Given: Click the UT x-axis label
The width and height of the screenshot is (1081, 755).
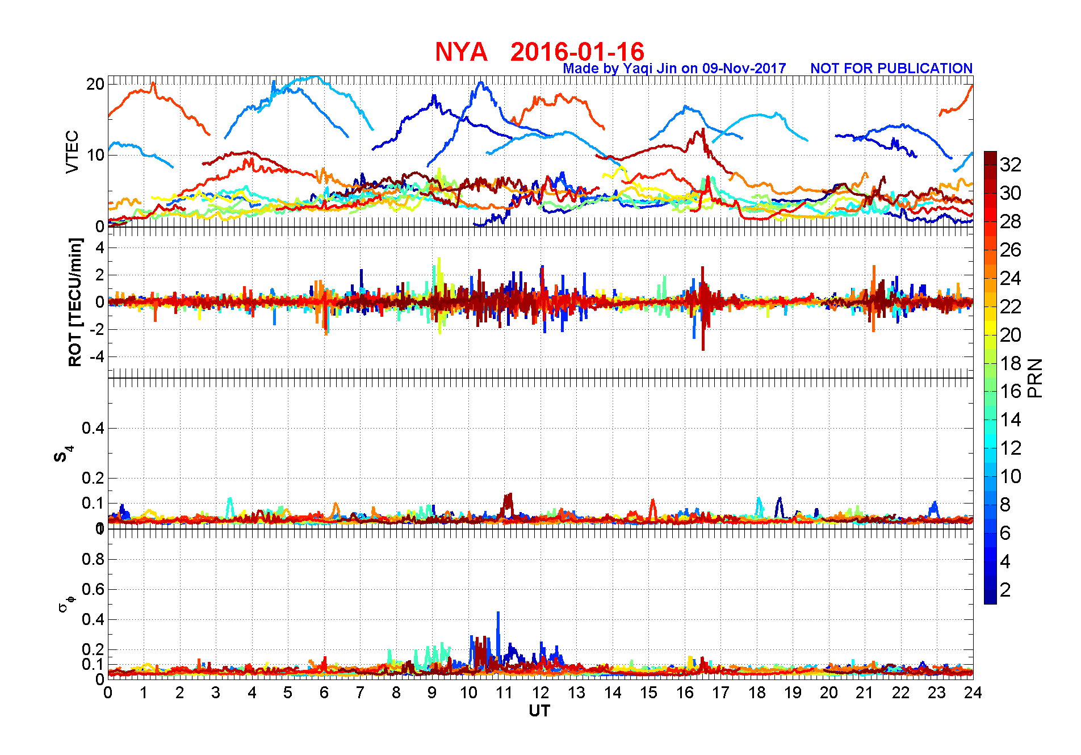Looking at the screenshot, I should [539, 711].
